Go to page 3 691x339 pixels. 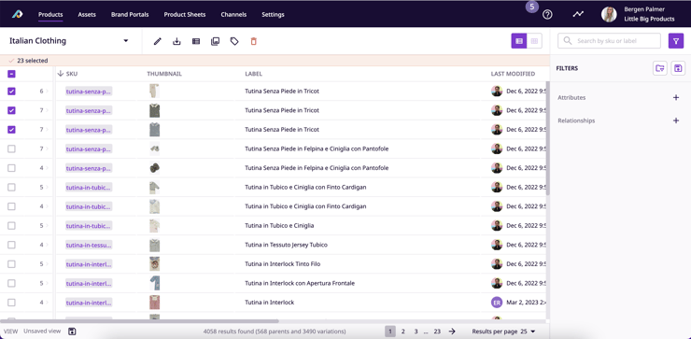416,332
